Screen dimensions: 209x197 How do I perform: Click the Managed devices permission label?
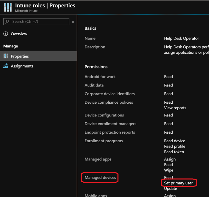pyautogui.click(x=100, y=177)
